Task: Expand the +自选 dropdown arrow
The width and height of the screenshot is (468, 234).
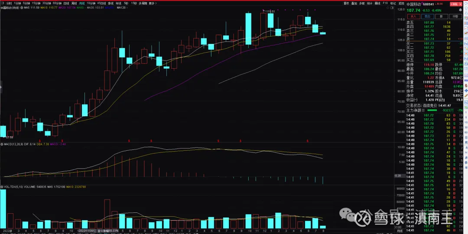Action: click(461, 4)
